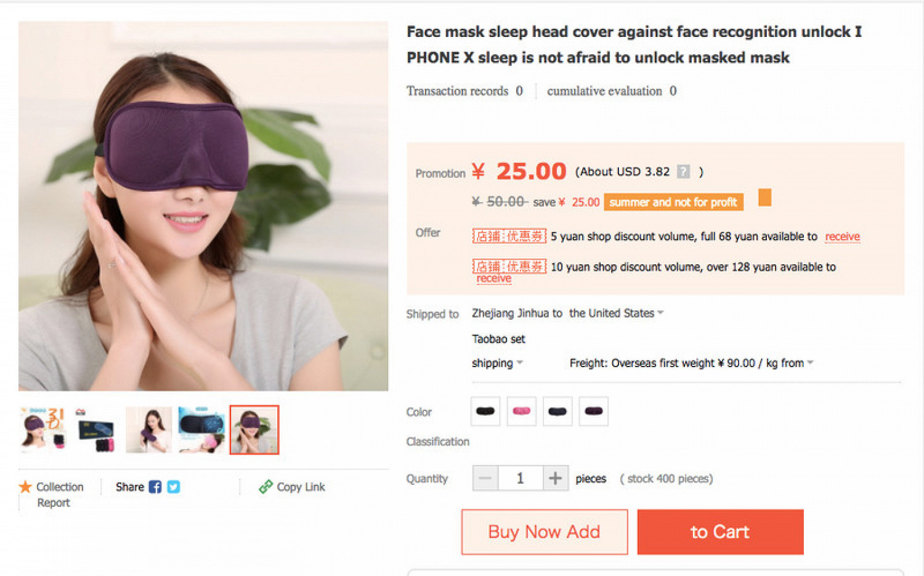Click the USD price help question icon
The width and height of the screenshot is (924, 576).
(683, 172)
